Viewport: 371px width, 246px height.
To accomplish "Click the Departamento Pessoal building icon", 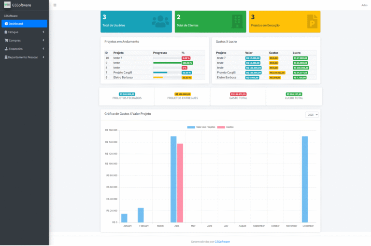I will 6,57.
